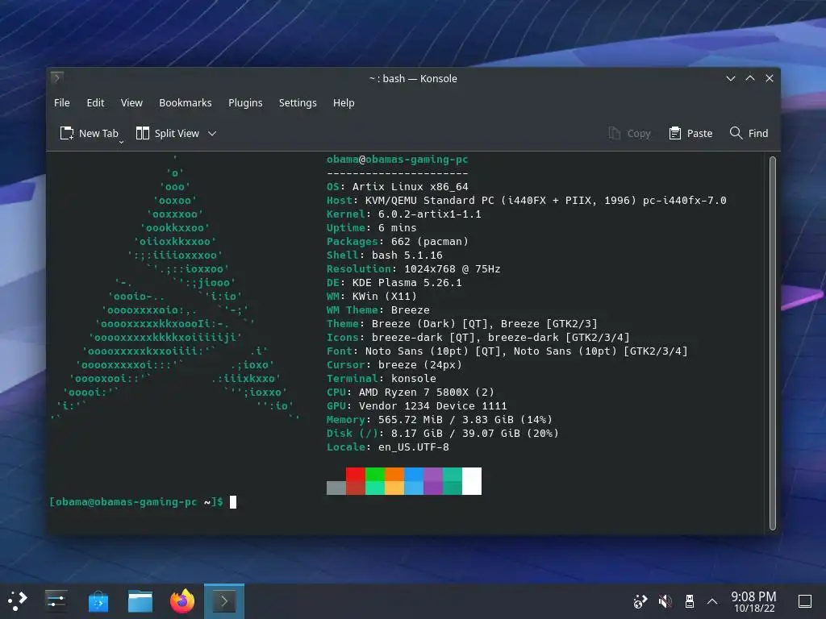Viewport: 826px width, 619px height.
Task: Click the Paste toolbar button
Action: 690,133
